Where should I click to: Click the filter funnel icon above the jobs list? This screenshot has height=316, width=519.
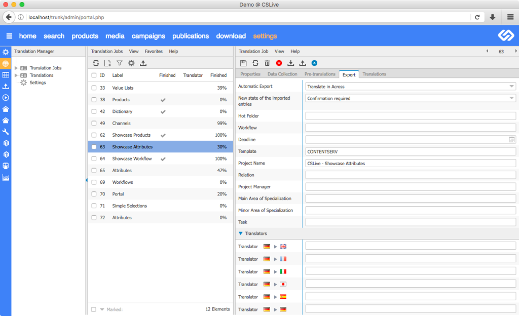point(119,63)
